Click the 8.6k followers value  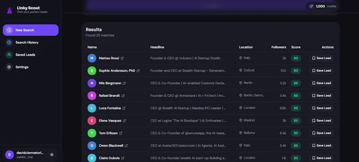point(283,108)
